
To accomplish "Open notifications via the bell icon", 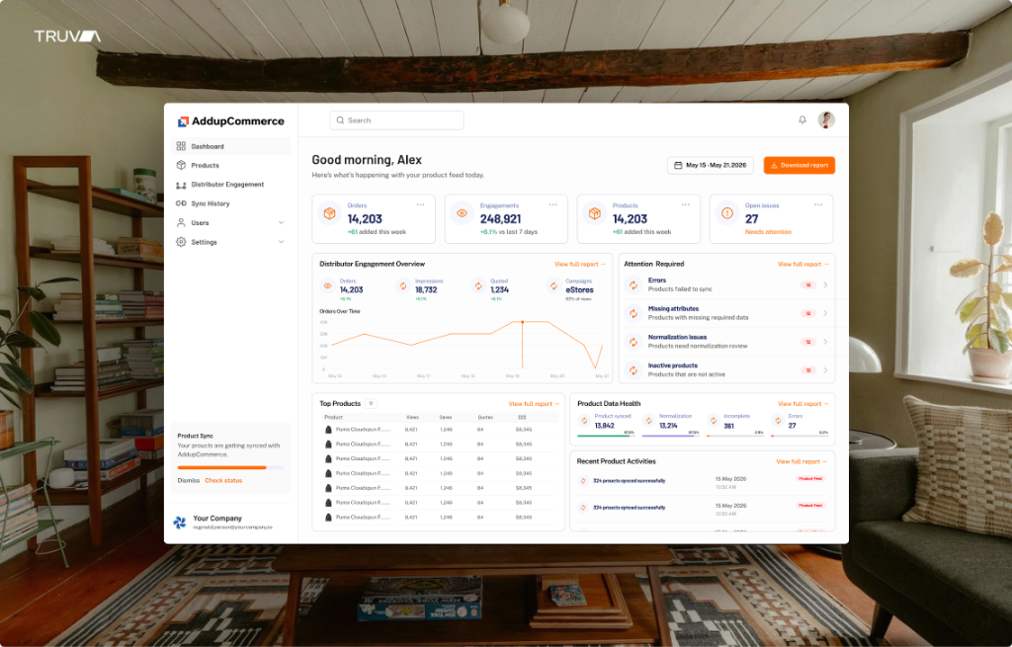I will click(802, 120).
